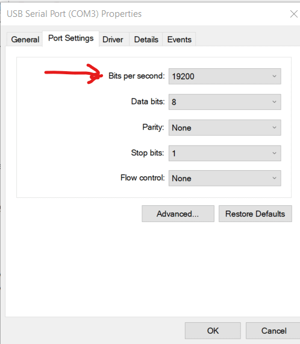Expand the Data bits combo box

click(x=225, y=102)
